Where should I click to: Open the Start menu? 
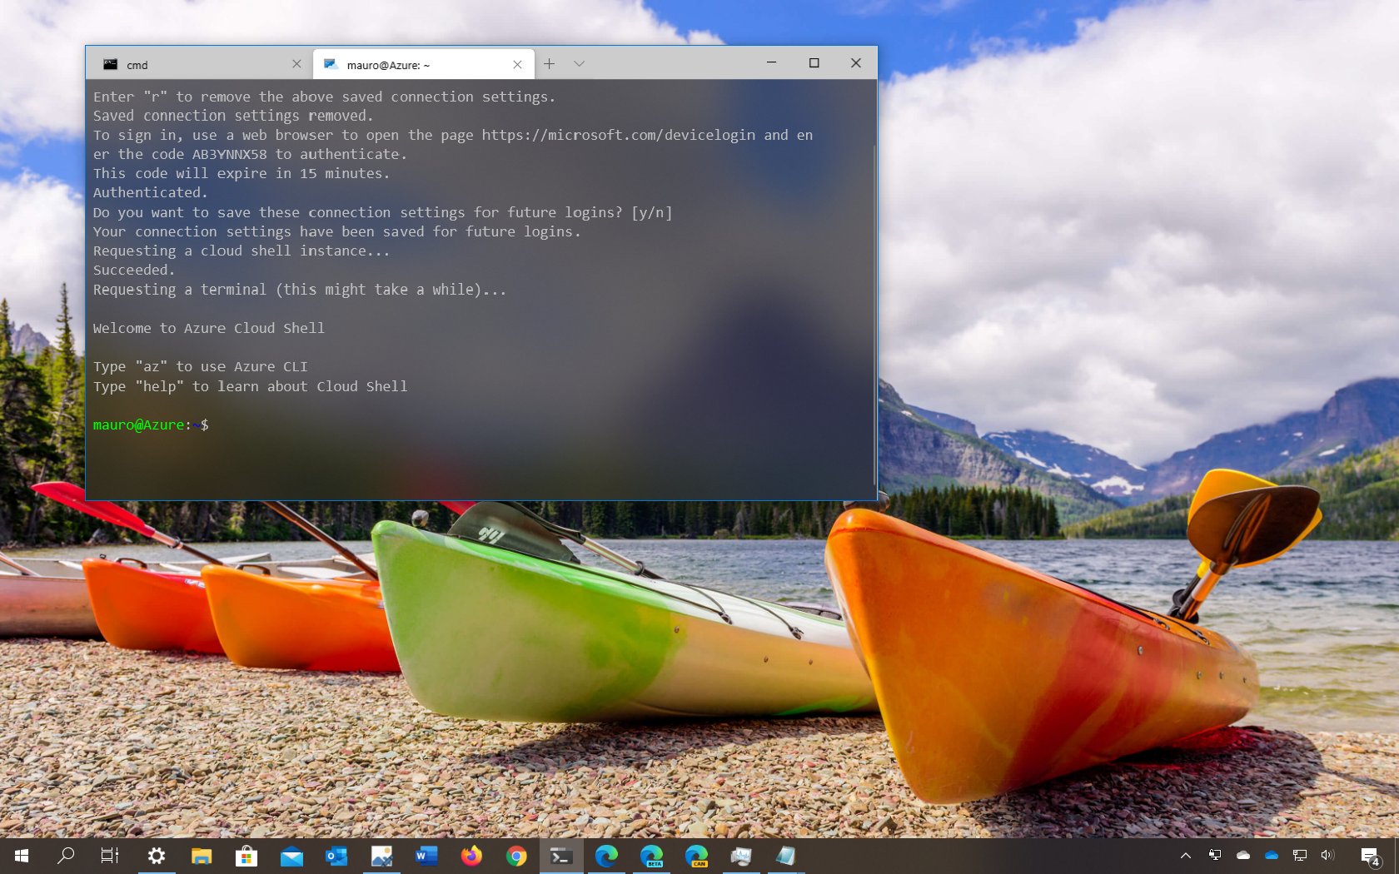point(18,856)
